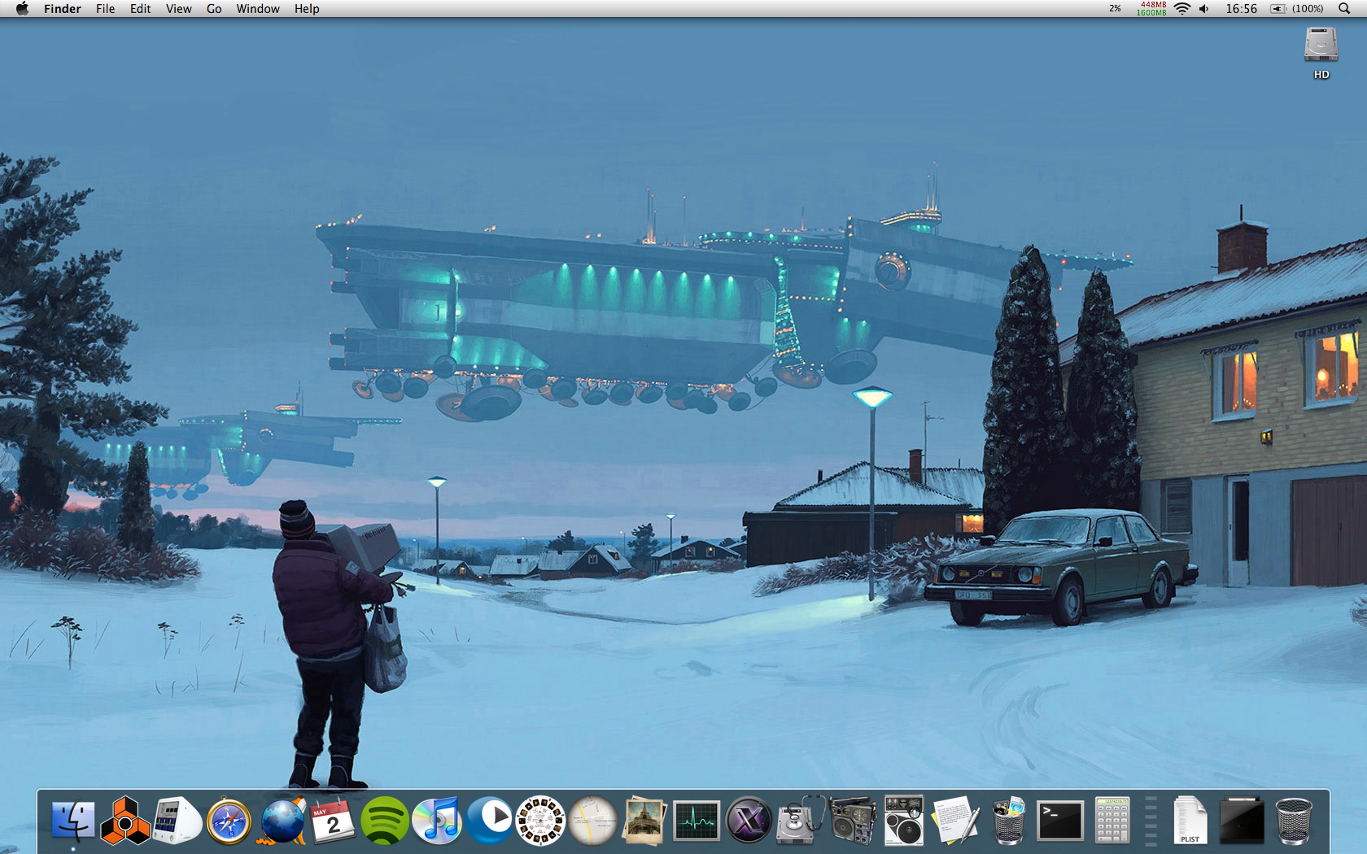Open Spotlight search magnifier

[x=1344, y=9]
